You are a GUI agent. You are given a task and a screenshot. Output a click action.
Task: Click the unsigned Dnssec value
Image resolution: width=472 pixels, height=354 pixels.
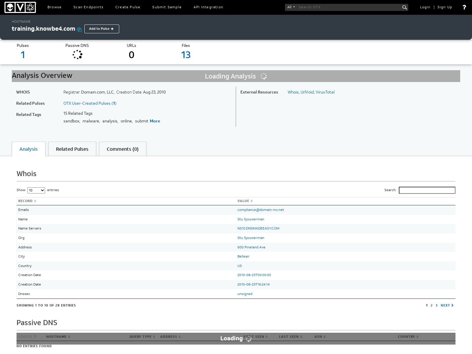[245, 294]
